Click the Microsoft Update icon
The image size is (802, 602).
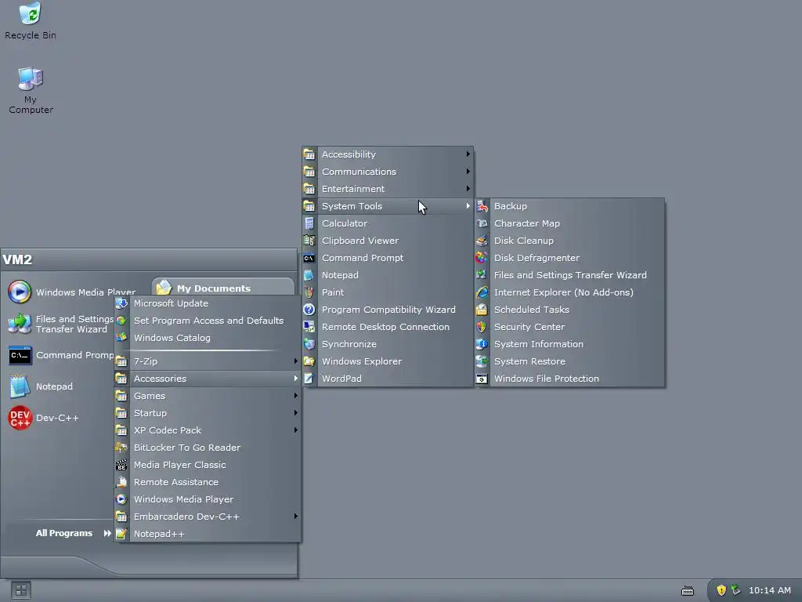121,303
